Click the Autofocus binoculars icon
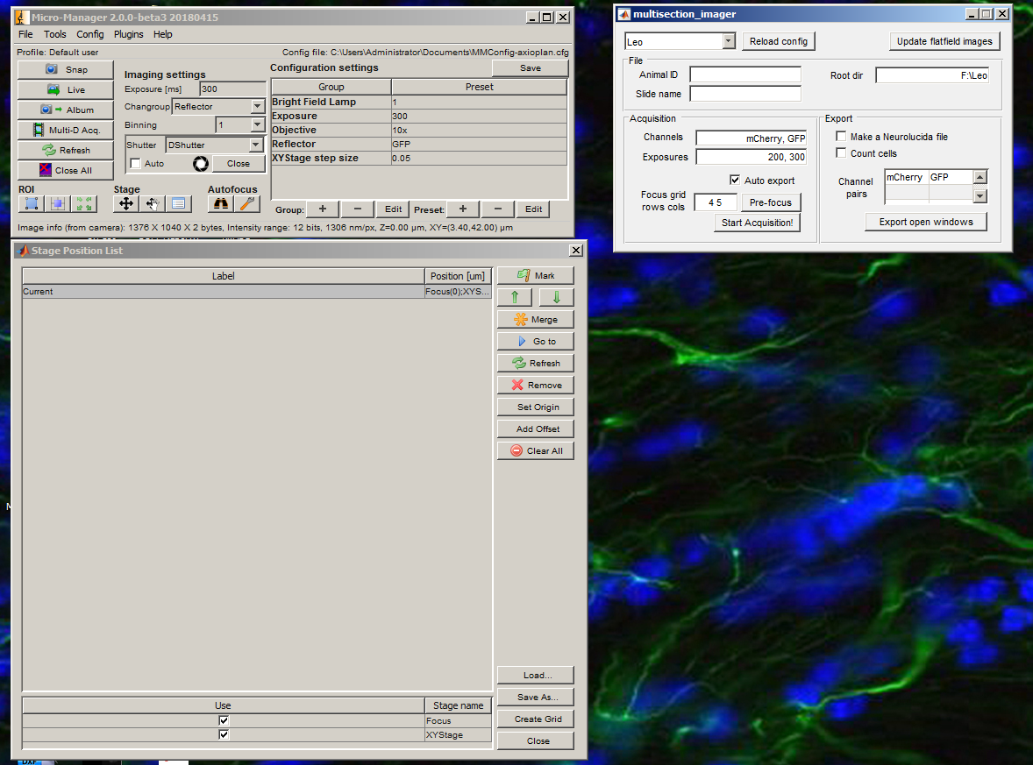Image resolution: width=1033 pixels, height=765 pixels. coord(221,204)
